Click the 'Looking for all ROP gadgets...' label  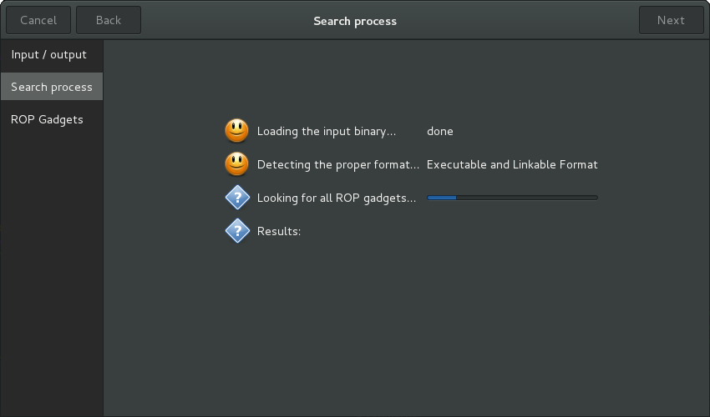pyautogui.click(x=337, y=198)
